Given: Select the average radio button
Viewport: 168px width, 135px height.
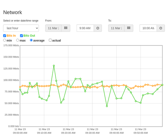Looking at the screenshot, I should pos(31,40).
